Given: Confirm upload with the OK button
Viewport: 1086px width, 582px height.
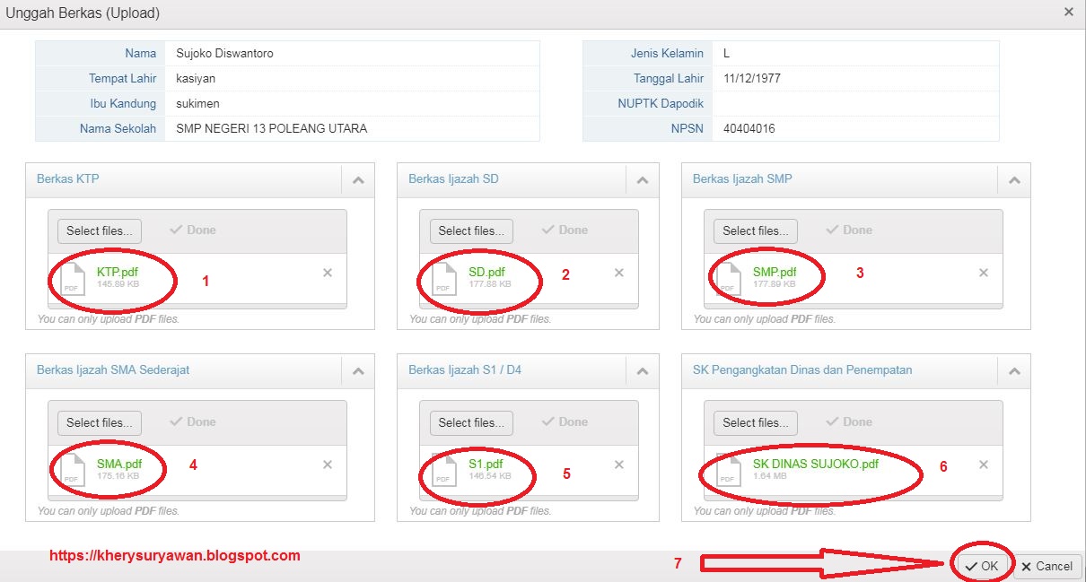Looking at the screenshot, I should coord(981,566).
